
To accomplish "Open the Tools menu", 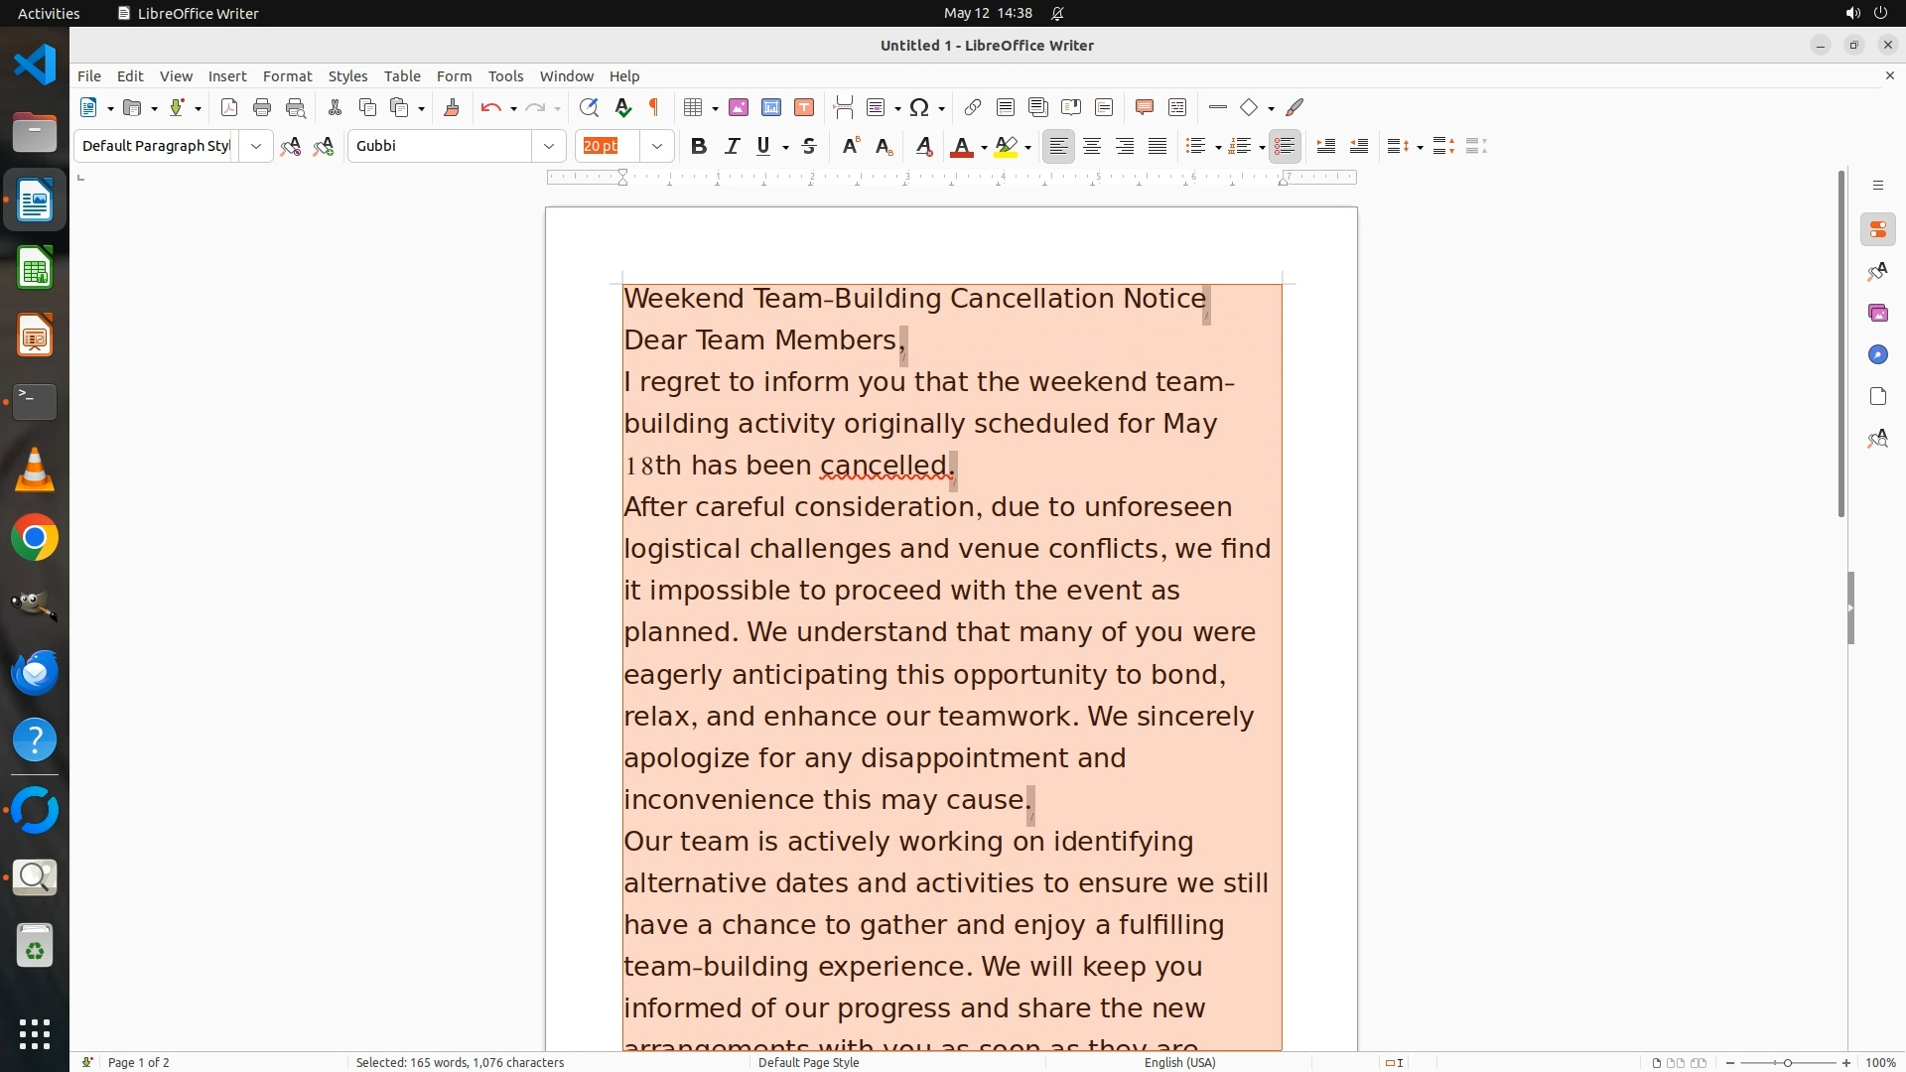I will point(505,76).
